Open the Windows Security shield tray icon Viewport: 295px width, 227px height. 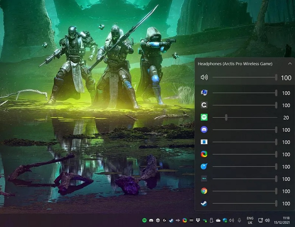tap(225, 220)
